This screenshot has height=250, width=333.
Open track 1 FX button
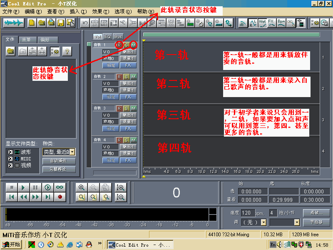(128, 65)
